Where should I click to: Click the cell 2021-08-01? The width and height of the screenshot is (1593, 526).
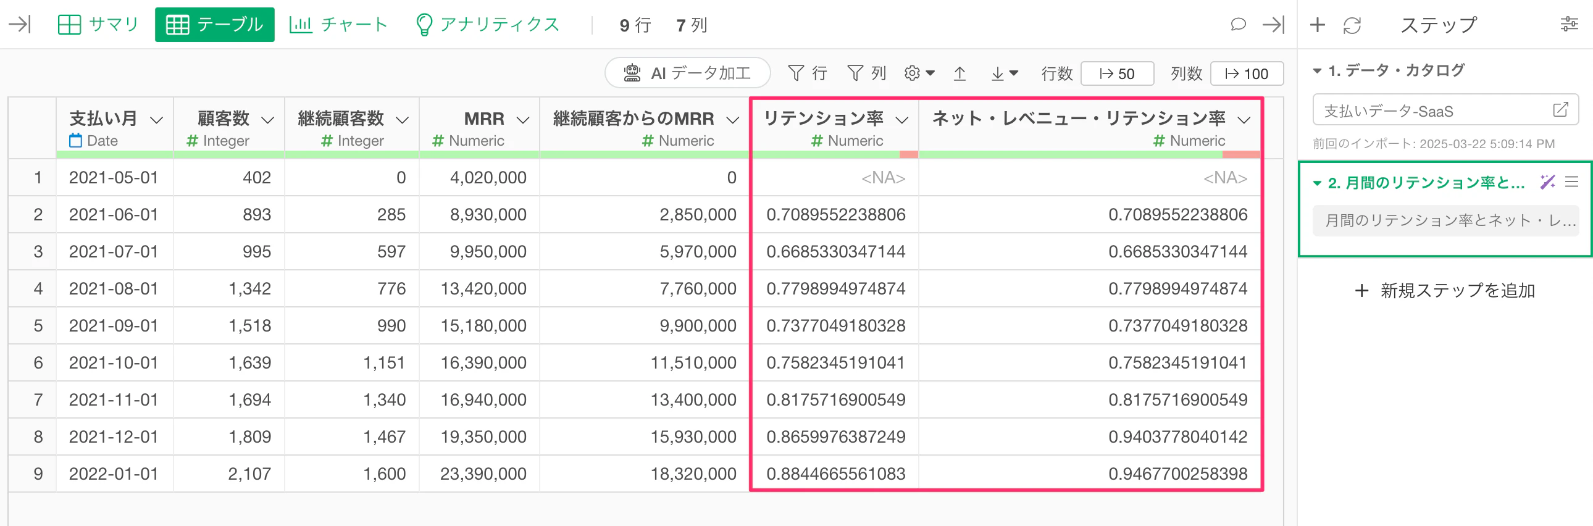tap(114, 289)
